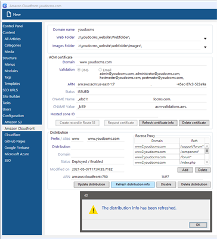Viewport: 217px width, 239px height.
Task: Click the Deployed / Enabled status value
Action: click(x=88, y=161)
